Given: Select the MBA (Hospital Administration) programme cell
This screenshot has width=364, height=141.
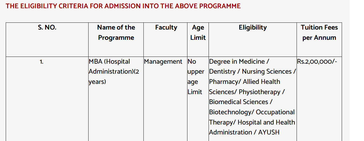Looking at the screenshot, I should click(x=114, y=71).
